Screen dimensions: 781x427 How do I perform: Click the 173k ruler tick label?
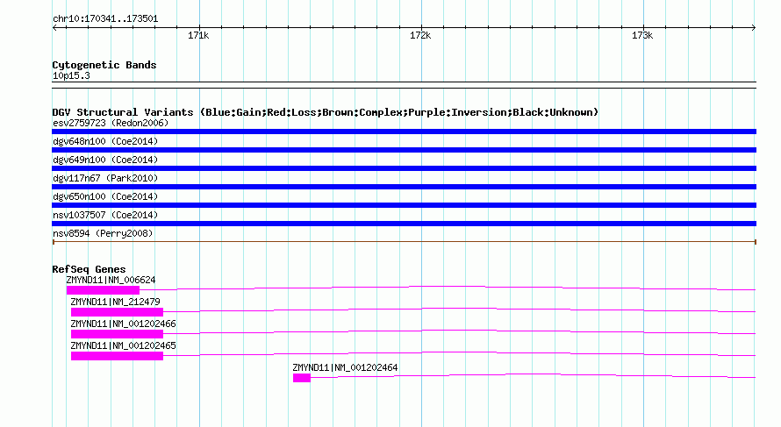642,36
